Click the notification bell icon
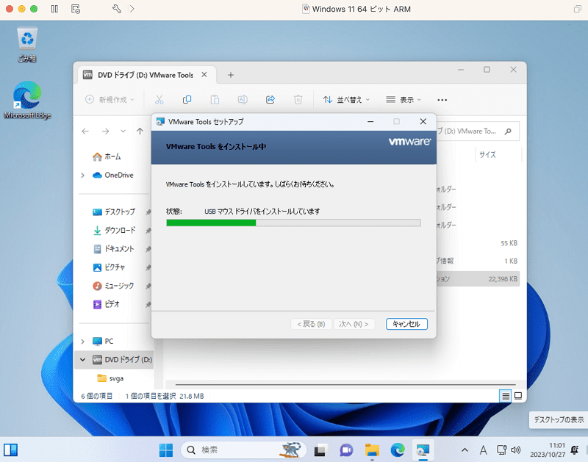588x462 pixels. point(575,450)
